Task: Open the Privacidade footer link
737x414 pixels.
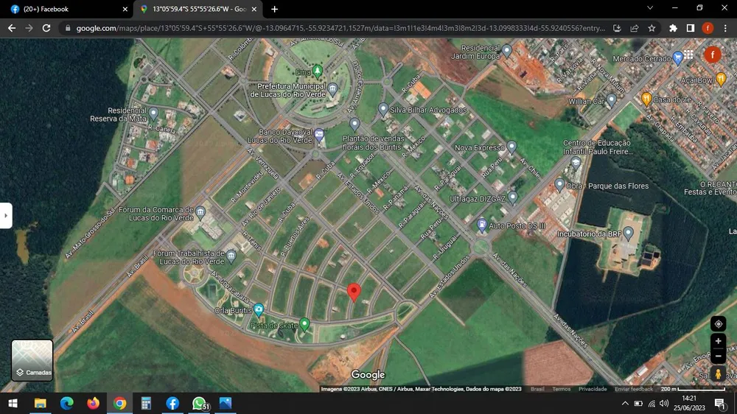Action: pos(593,389)
